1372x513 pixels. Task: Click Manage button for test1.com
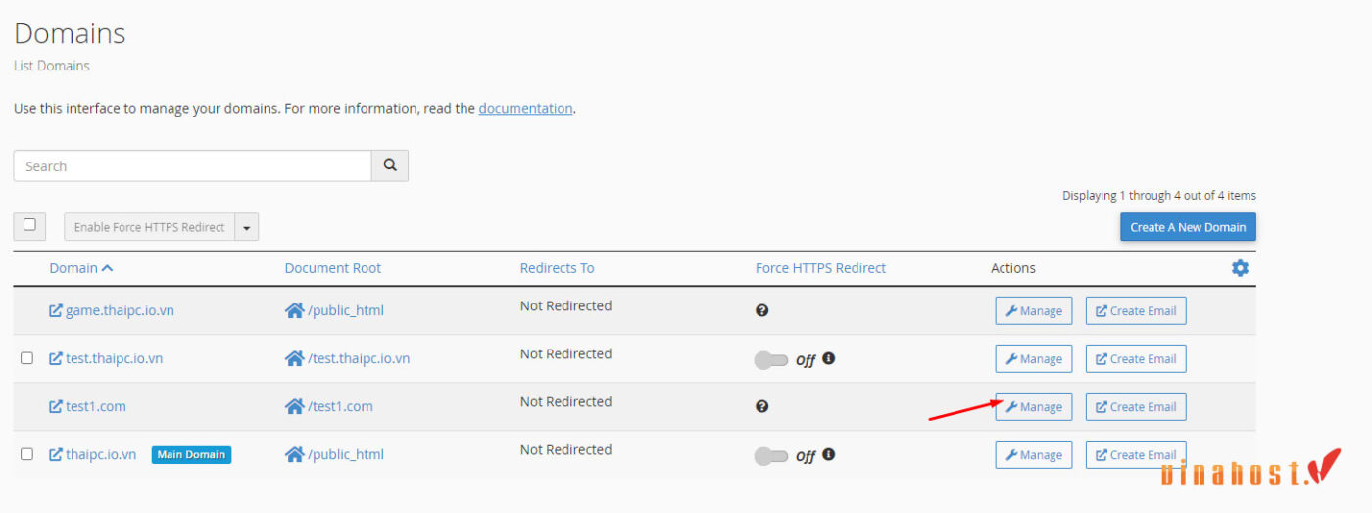[1034, 406]
